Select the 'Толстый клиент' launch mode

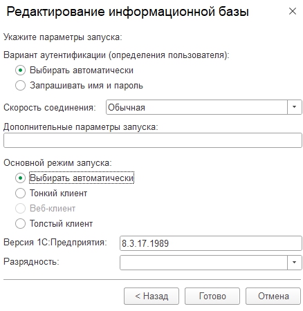point(20,224)
